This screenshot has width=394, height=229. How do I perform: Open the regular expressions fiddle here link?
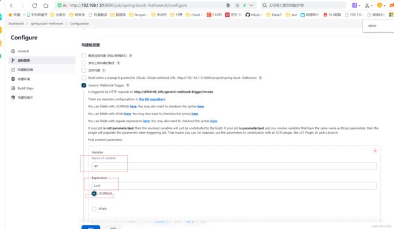[x=147, y=121]
